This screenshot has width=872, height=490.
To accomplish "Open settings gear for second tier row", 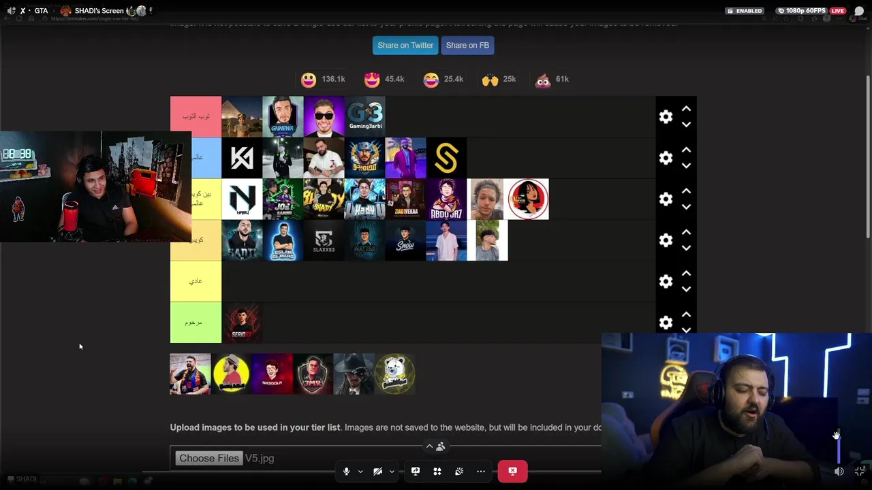I will click(666, 158).
